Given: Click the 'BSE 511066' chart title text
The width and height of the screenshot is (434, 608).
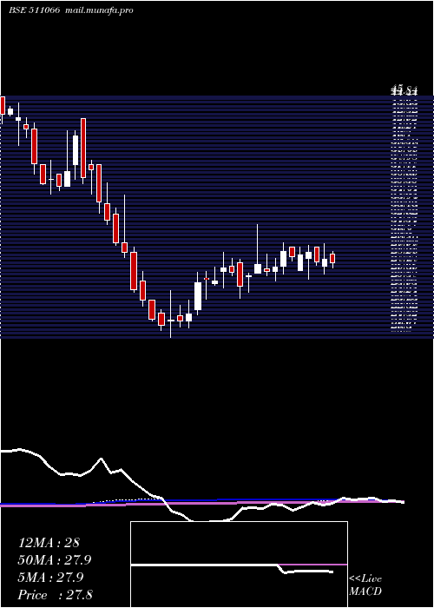Looking at the screenshot, I should tap(34, 10).
